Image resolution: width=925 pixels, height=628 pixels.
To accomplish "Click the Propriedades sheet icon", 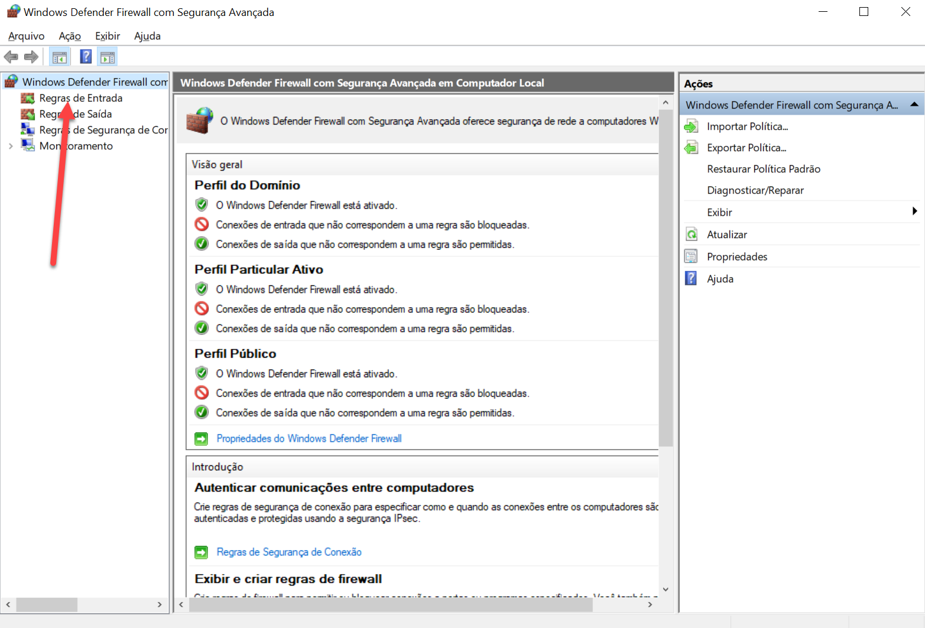I will tap(691, 256).
